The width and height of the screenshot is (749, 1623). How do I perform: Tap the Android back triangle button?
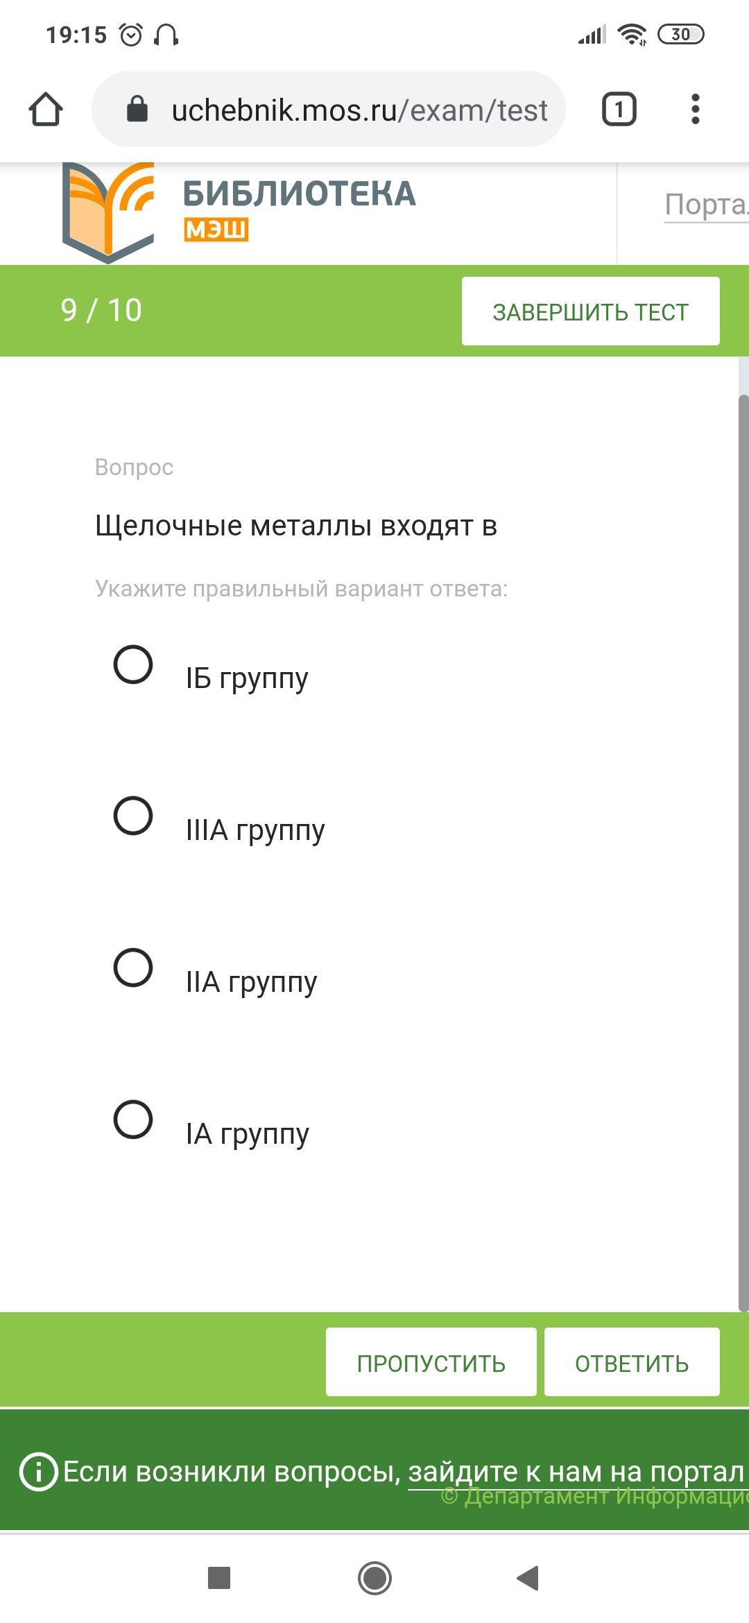click(x=528, y=1578)
